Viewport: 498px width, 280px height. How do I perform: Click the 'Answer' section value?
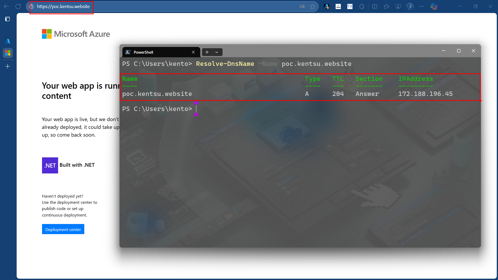pos(367,94)
